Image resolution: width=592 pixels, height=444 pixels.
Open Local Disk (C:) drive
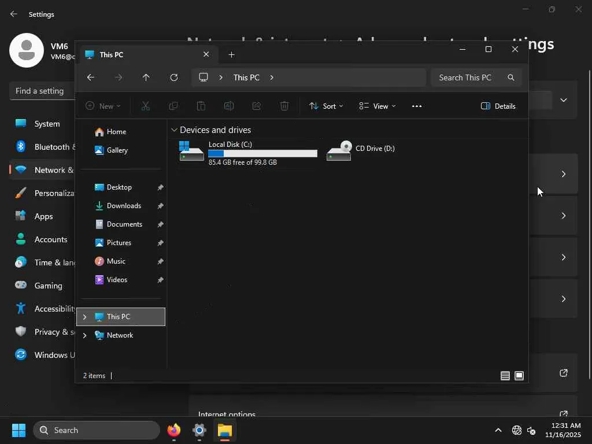pyautogui.click(x=247, y=153)
